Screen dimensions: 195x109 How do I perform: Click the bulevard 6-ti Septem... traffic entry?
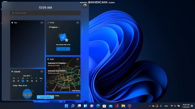point(57,64)
